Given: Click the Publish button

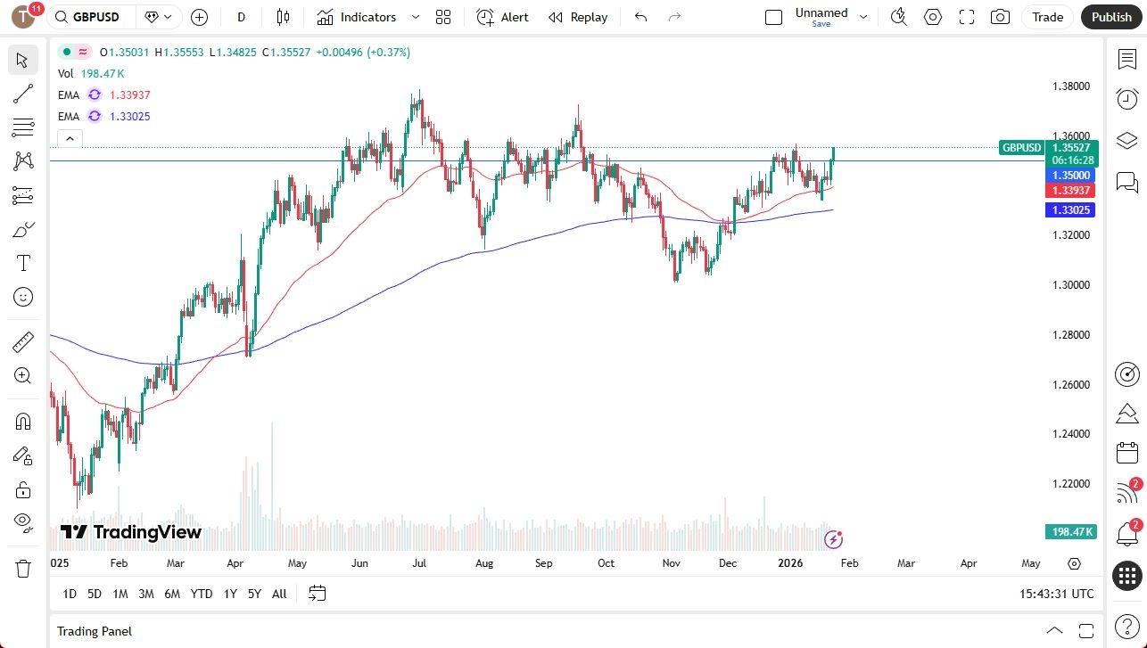Looking at the screenshot, I should (1110, 17).
